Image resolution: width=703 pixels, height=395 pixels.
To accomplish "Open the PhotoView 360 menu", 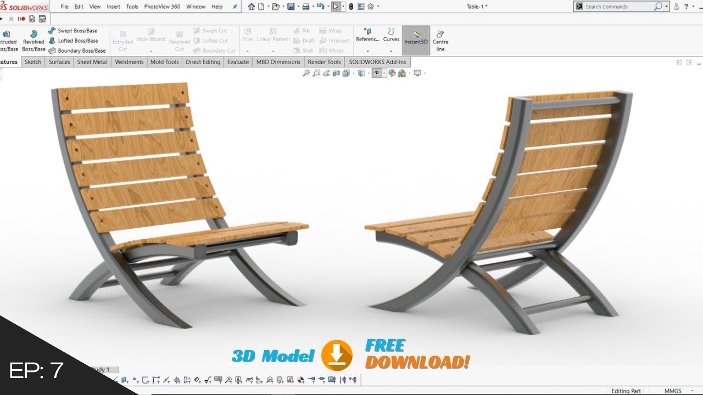I will click(162, 7).
